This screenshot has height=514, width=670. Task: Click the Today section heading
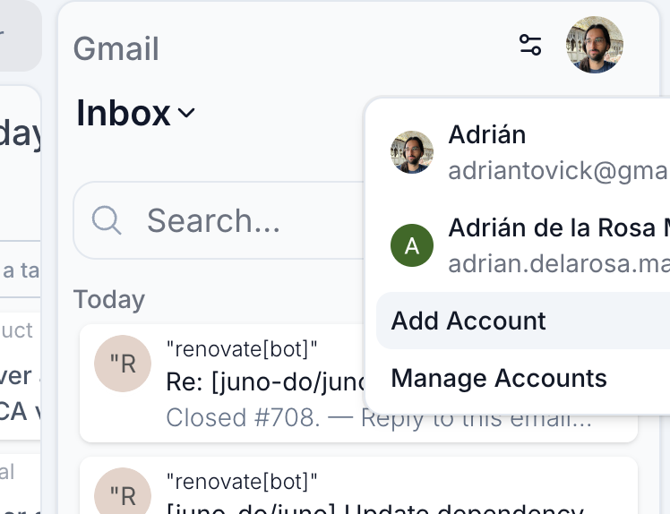click(109, 299)
